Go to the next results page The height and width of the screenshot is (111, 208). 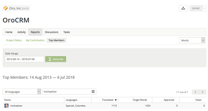[x=203, y=92]
